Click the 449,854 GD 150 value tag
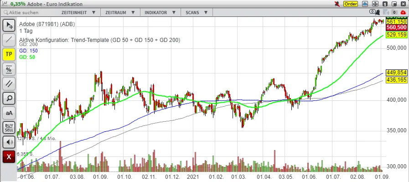This screenshot has height=182, width=409. (x=397, y=73)
